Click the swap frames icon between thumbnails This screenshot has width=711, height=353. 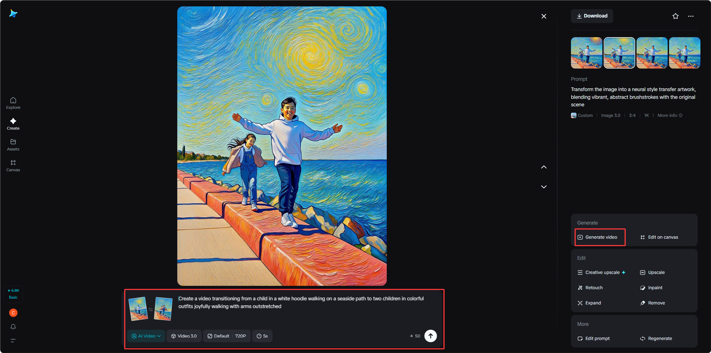click(151, 309)
